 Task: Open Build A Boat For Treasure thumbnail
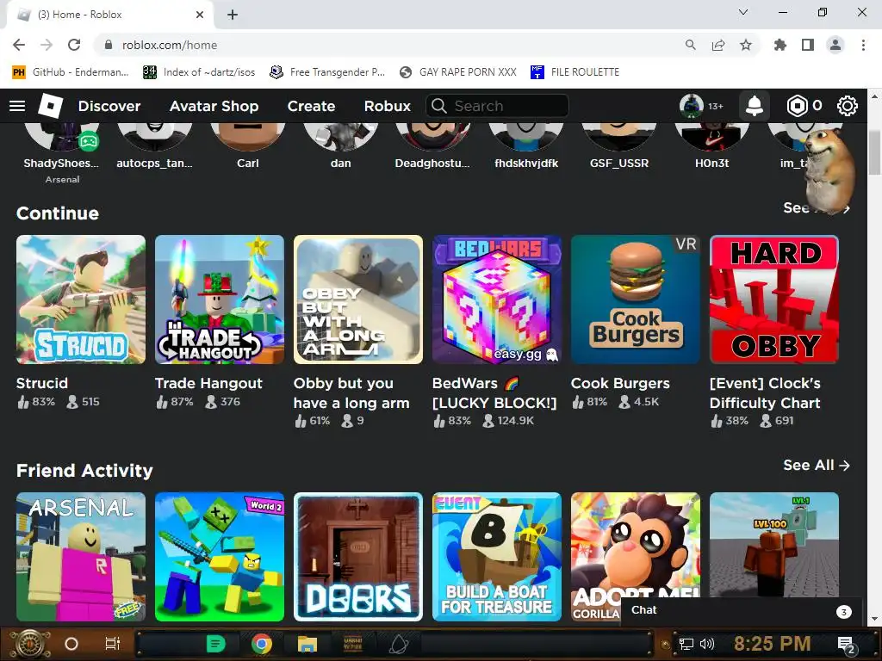497,557
